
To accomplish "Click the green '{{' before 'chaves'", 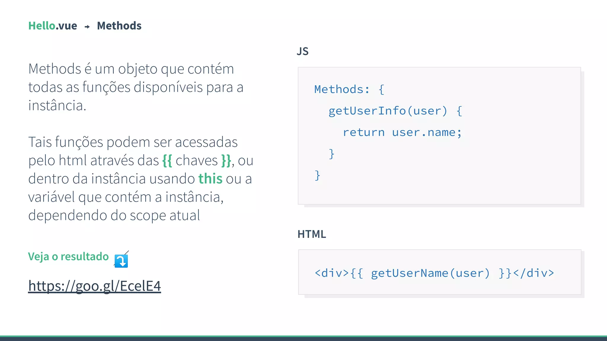I will [167, 161].
